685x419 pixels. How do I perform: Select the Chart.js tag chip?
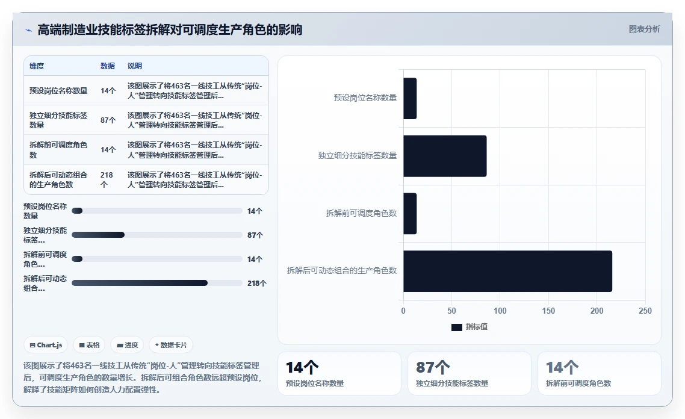point(46,345)
